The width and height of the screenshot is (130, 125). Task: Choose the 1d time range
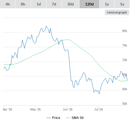point(39,4)
